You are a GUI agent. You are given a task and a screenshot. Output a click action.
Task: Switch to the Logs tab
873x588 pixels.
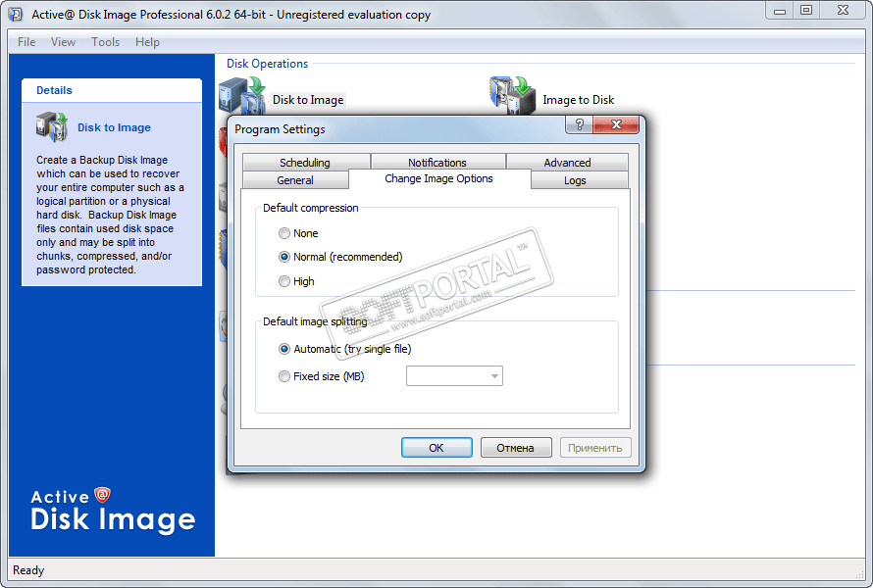[575, 179]
